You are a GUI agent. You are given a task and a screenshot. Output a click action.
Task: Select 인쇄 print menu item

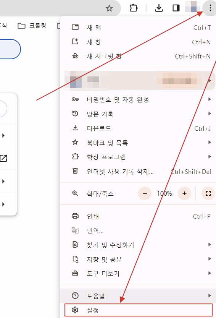pyautogui.click(x=138, y=216)
